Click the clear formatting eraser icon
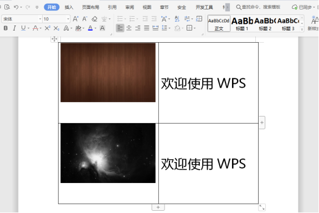 pyautogui.click(x=94, y=19)
